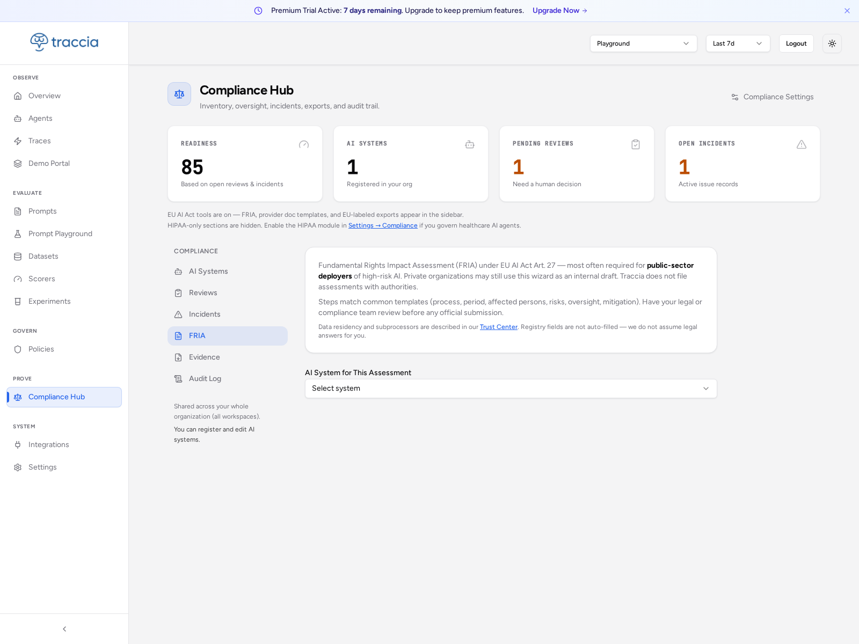859x644 pixels.
Task: Open Integrations in the sidebar
Action: tap(64, 445)
